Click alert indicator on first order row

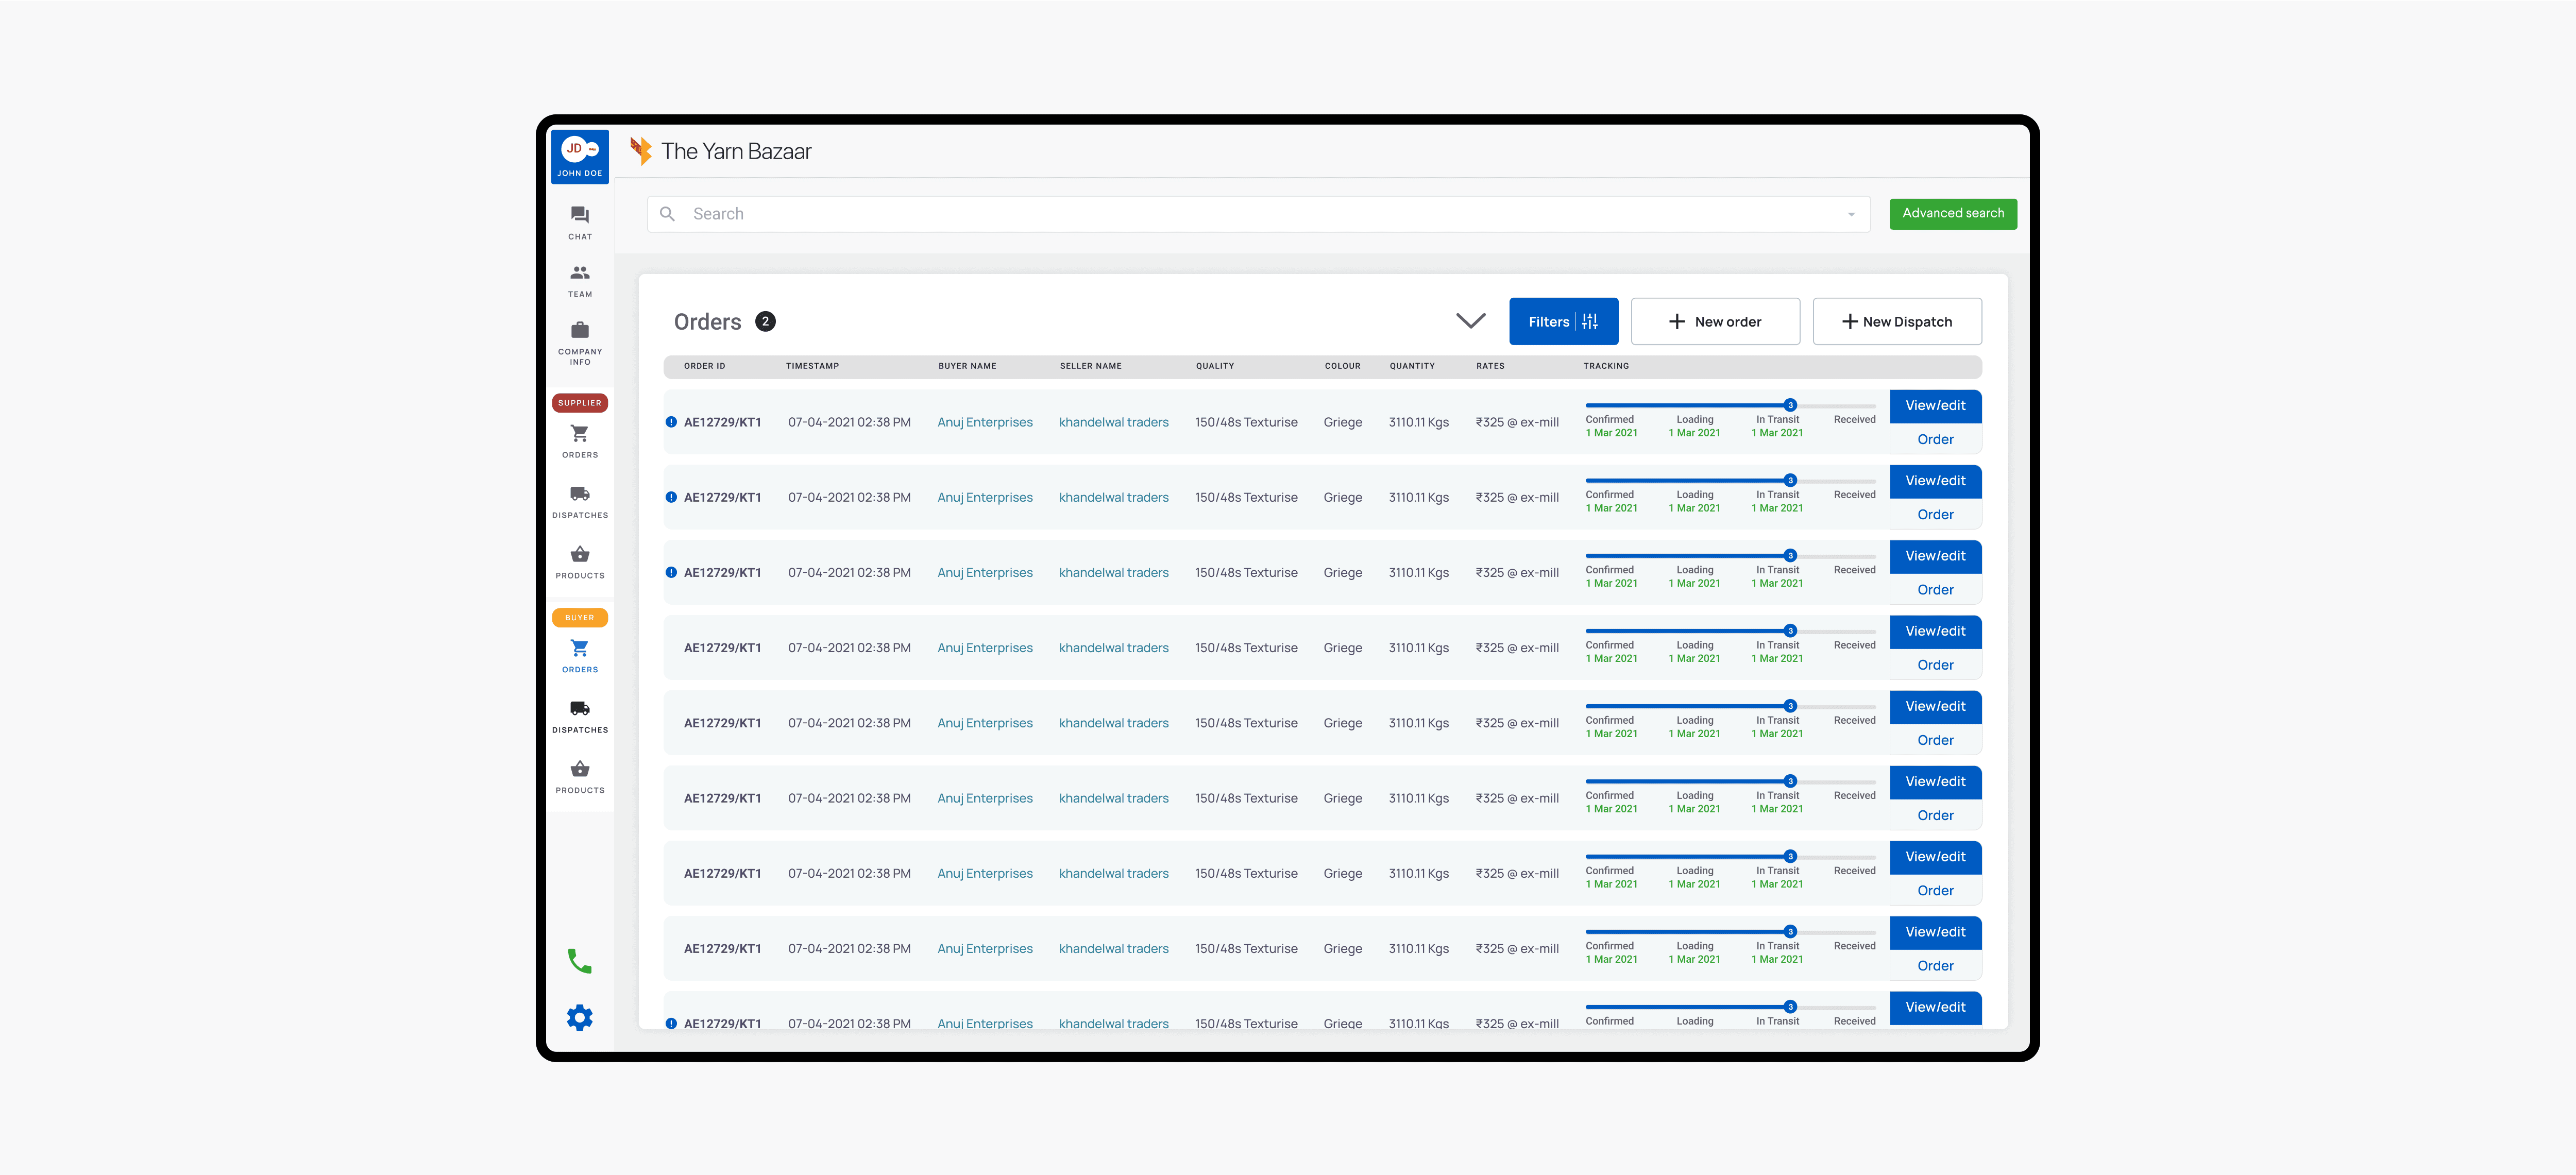point(671,422)
